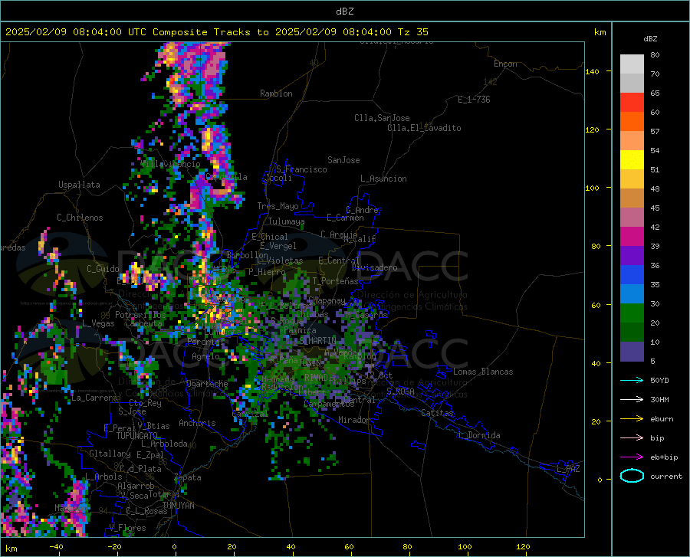
Task: Click the 'Villavicencio' map label
Action: pos(170,164)
